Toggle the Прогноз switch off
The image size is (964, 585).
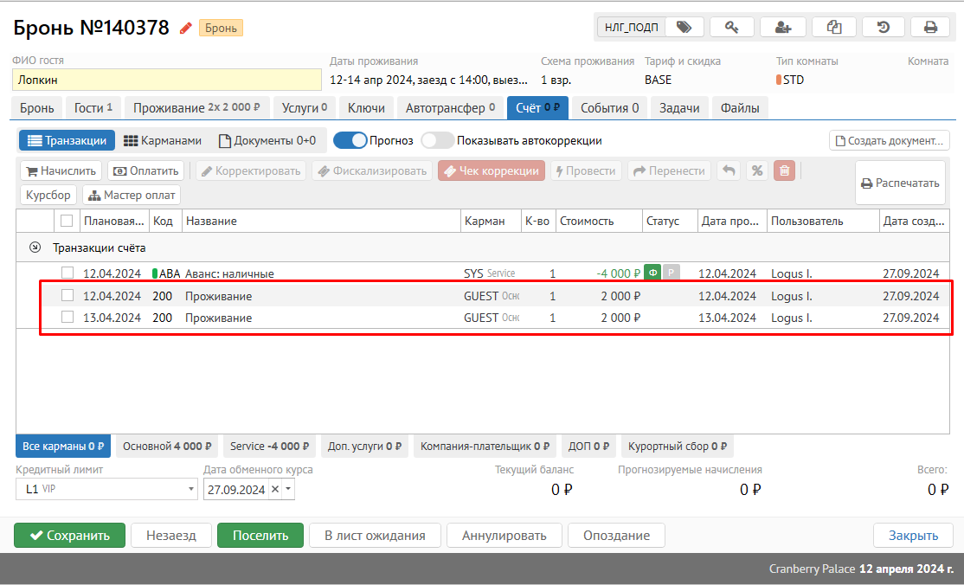click(x=350, y=140)
